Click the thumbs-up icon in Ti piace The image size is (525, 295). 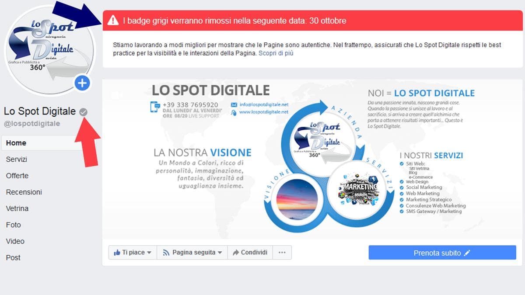117,253
